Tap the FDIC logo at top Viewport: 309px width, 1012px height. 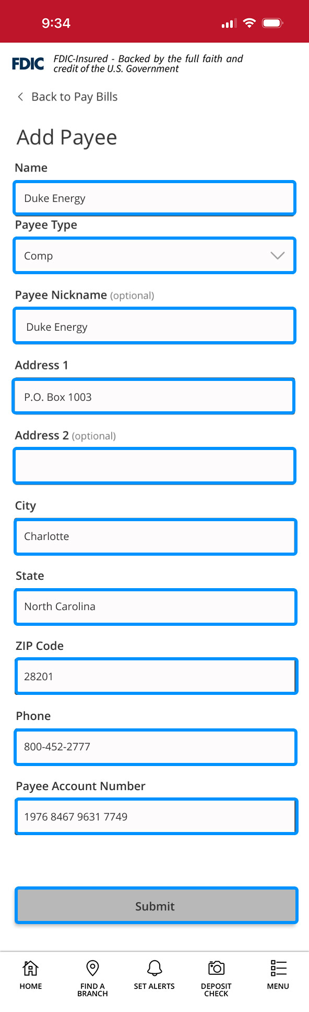coord(27,63)
